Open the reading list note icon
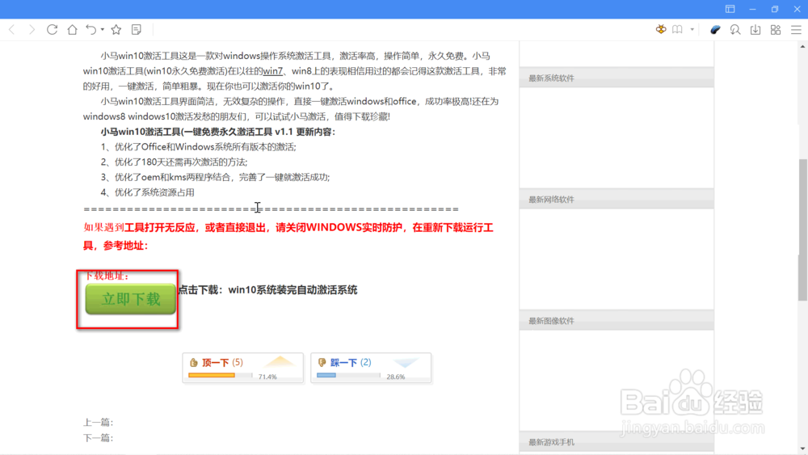The width and height of the screenshot is (808, 455). coord(137,30)
